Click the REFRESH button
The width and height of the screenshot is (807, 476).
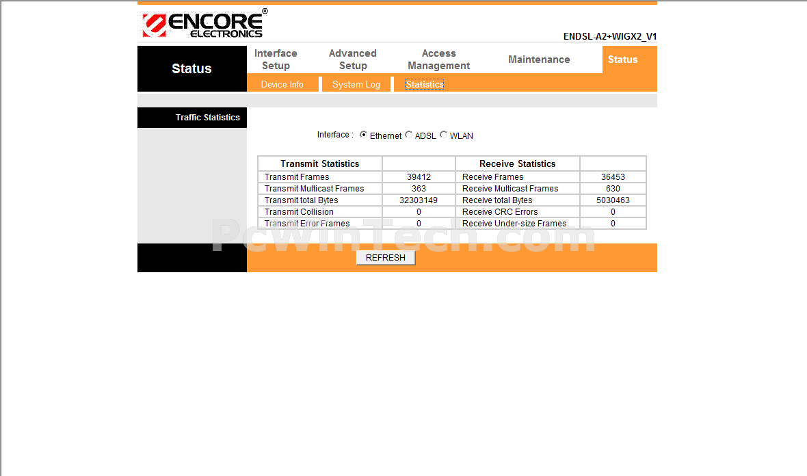(x=386, y=257)
